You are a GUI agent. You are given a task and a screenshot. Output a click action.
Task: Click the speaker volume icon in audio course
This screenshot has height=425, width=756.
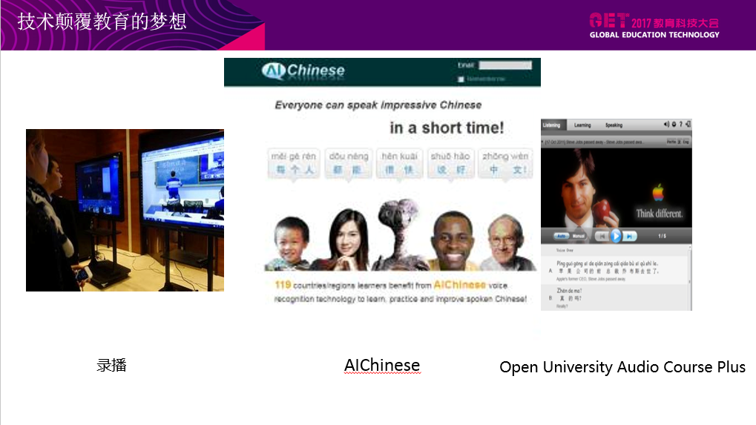666,125
